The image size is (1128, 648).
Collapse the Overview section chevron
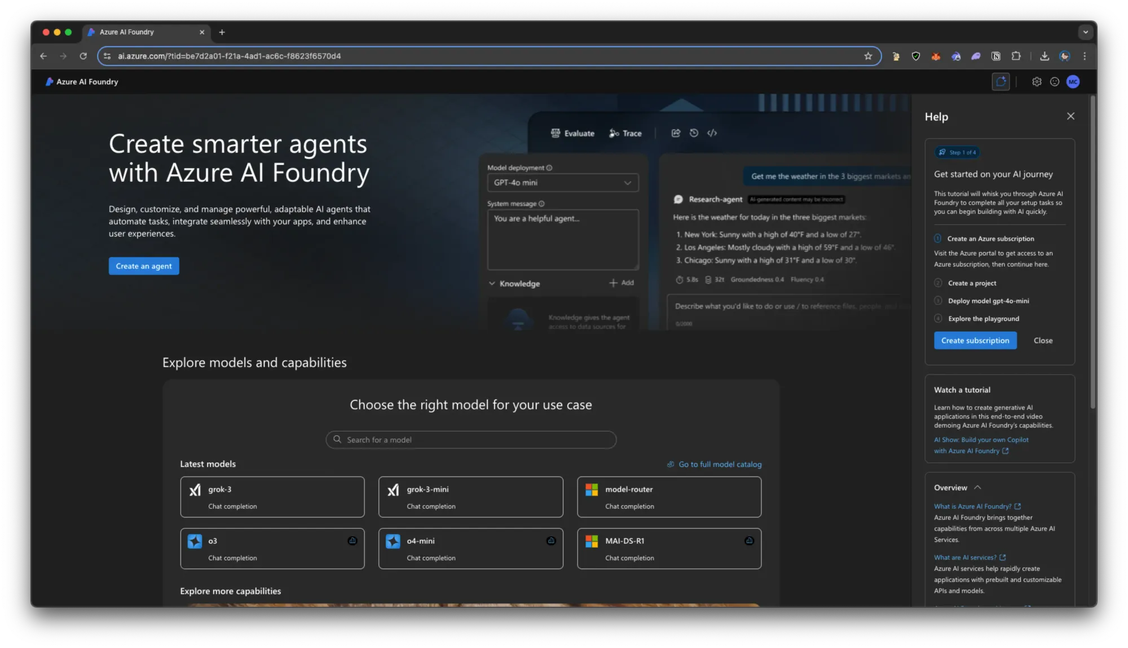click(x=977, y=488)
